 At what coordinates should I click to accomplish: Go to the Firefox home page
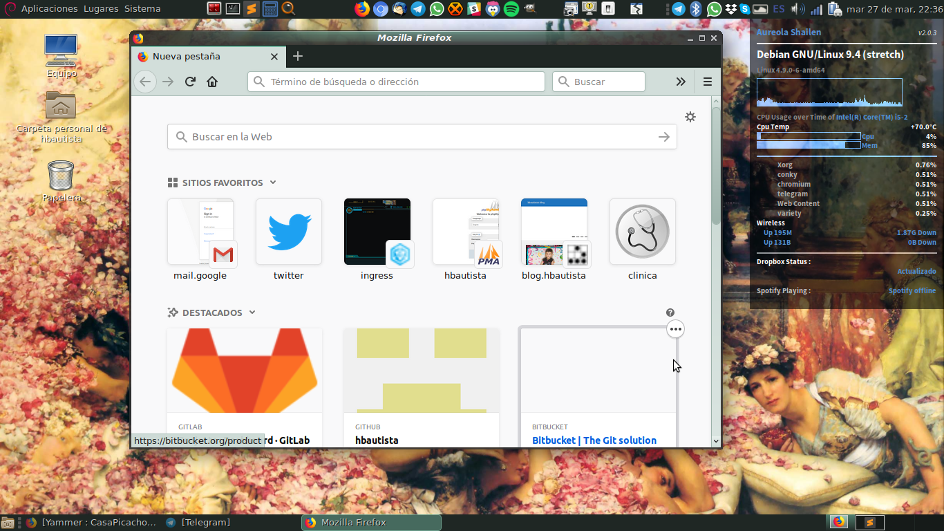point(212,82)
